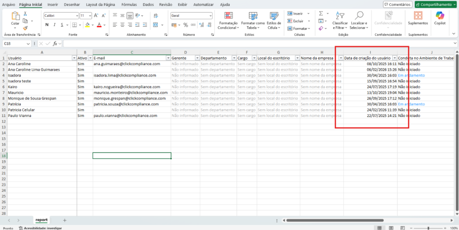The height and width of the screenshot is (230, 459).
Task: Decrease font size with the smaller A icon
Action: (x=104, y=16)
